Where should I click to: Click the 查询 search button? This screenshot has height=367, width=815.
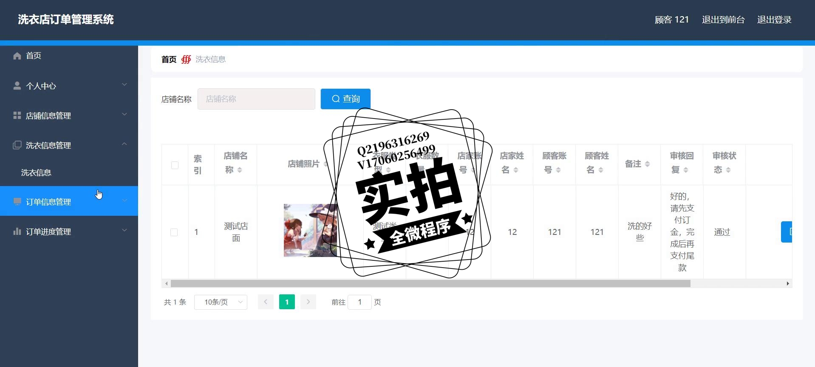(x=345, y=99)
